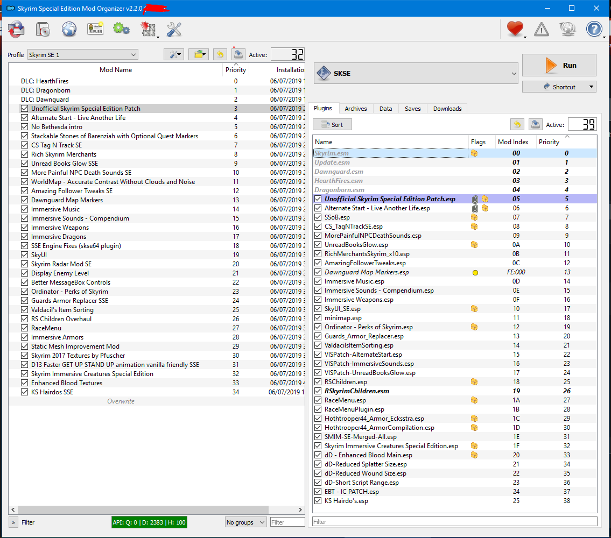Switch to the Archives tab
Viewport: 611px width, 538px height.
356,109
